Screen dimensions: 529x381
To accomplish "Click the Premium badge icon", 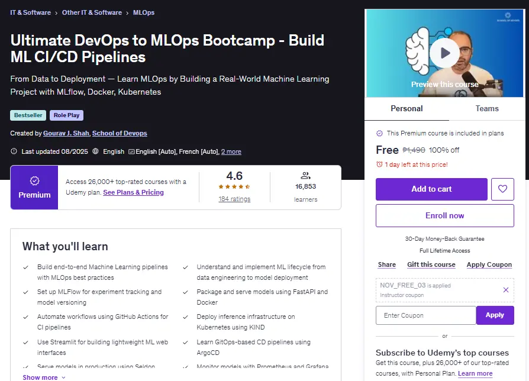I will (34, 181).
